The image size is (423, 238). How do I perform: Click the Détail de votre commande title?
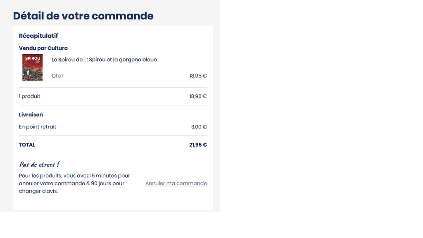83,16
